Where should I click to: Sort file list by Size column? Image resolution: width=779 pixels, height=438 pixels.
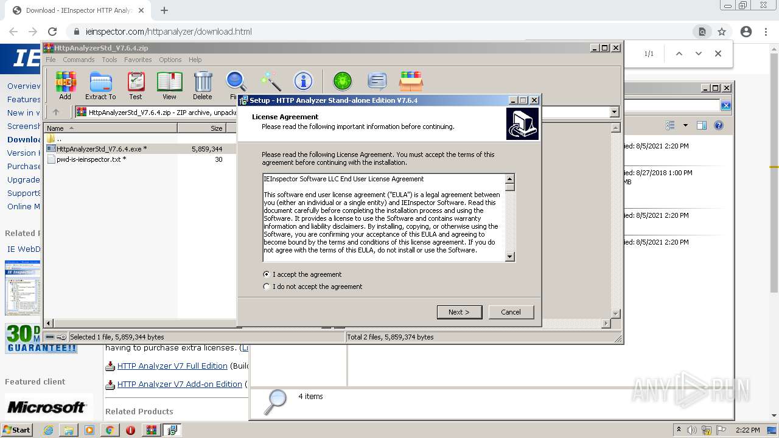tap(201, 128)
